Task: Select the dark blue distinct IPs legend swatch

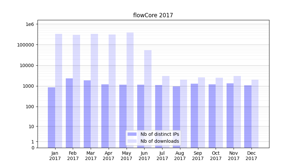Action: (132, 134)
